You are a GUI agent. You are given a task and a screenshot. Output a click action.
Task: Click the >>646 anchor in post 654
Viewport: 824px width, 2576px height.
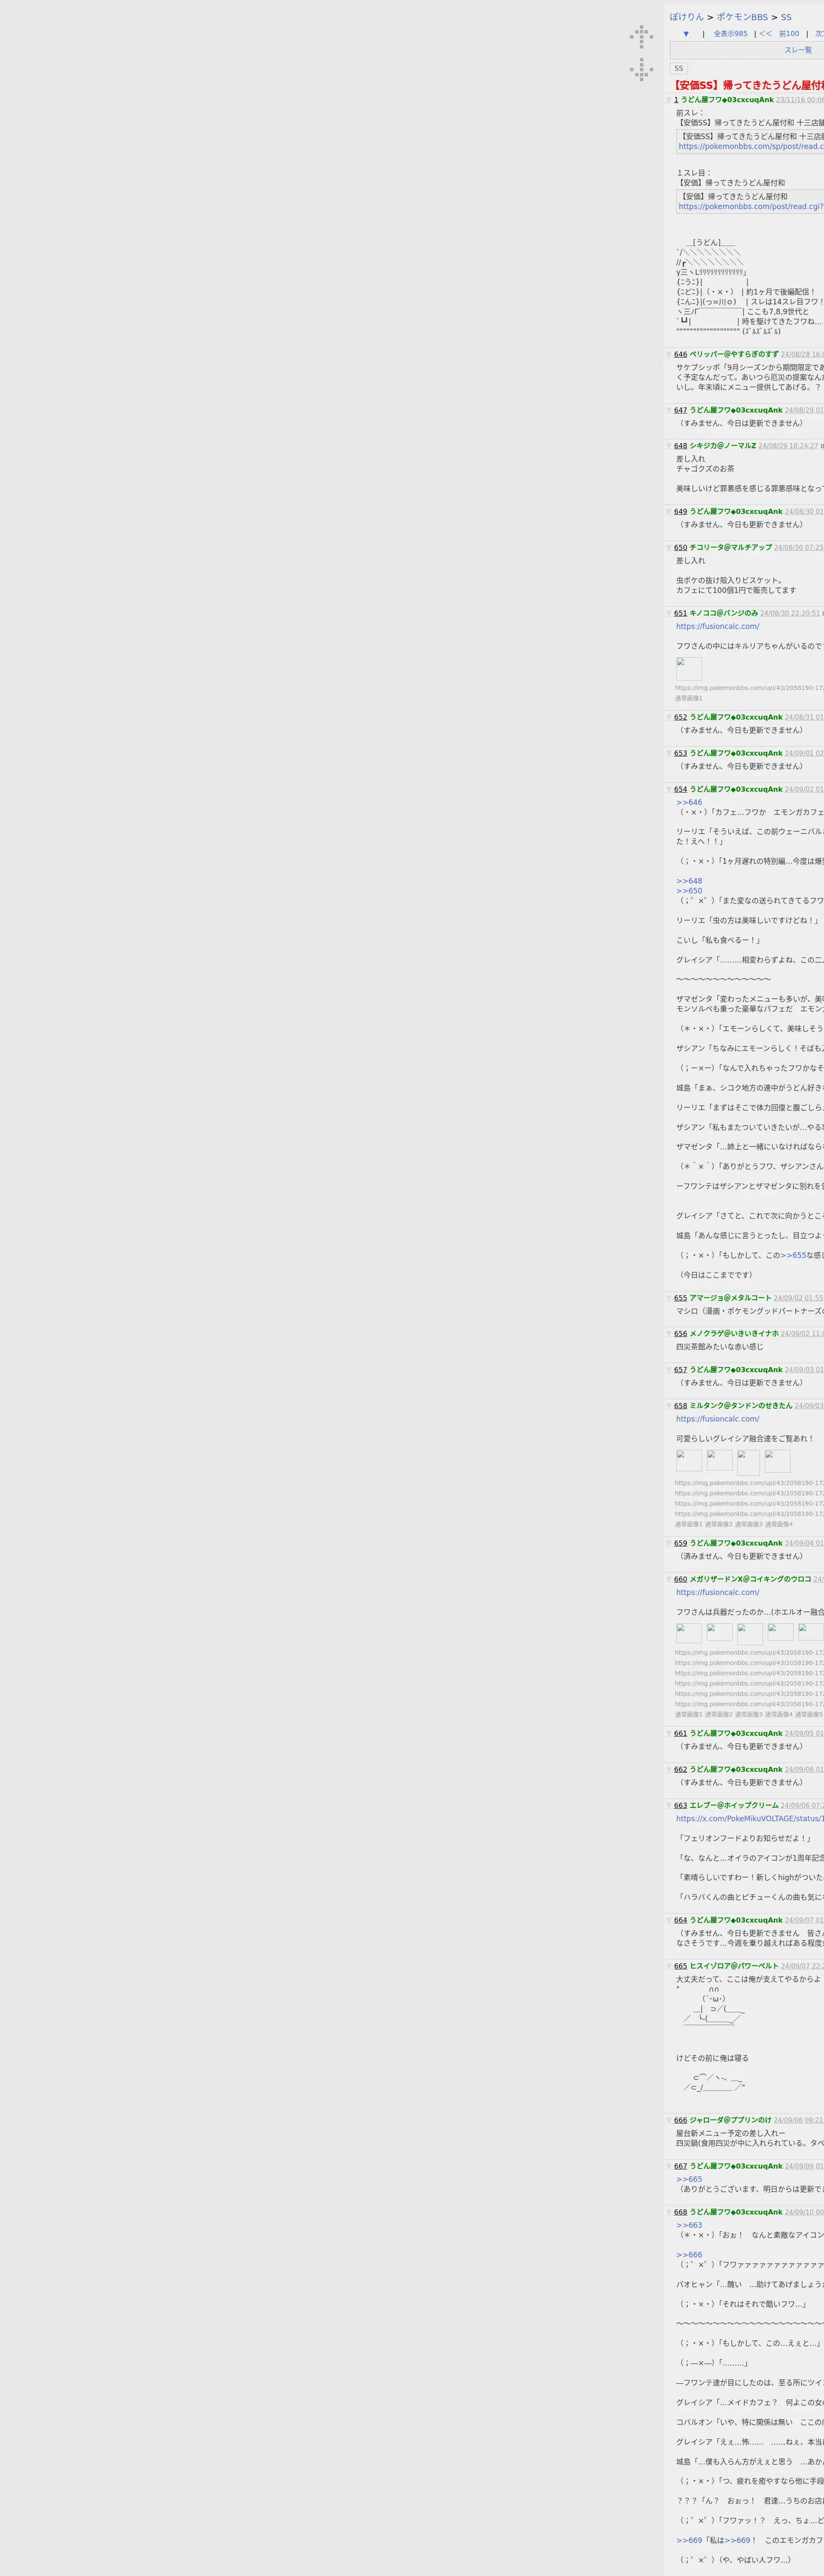click(689, 802)
